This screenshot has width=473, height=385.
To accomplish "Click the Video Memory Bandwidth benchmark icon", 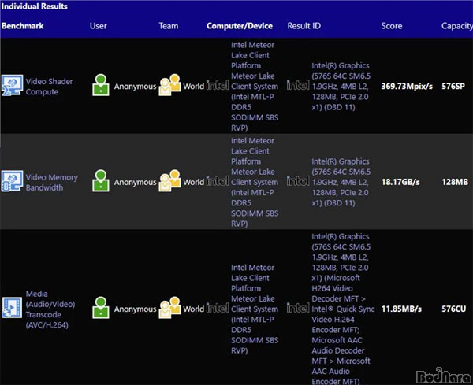I will 12,181.
